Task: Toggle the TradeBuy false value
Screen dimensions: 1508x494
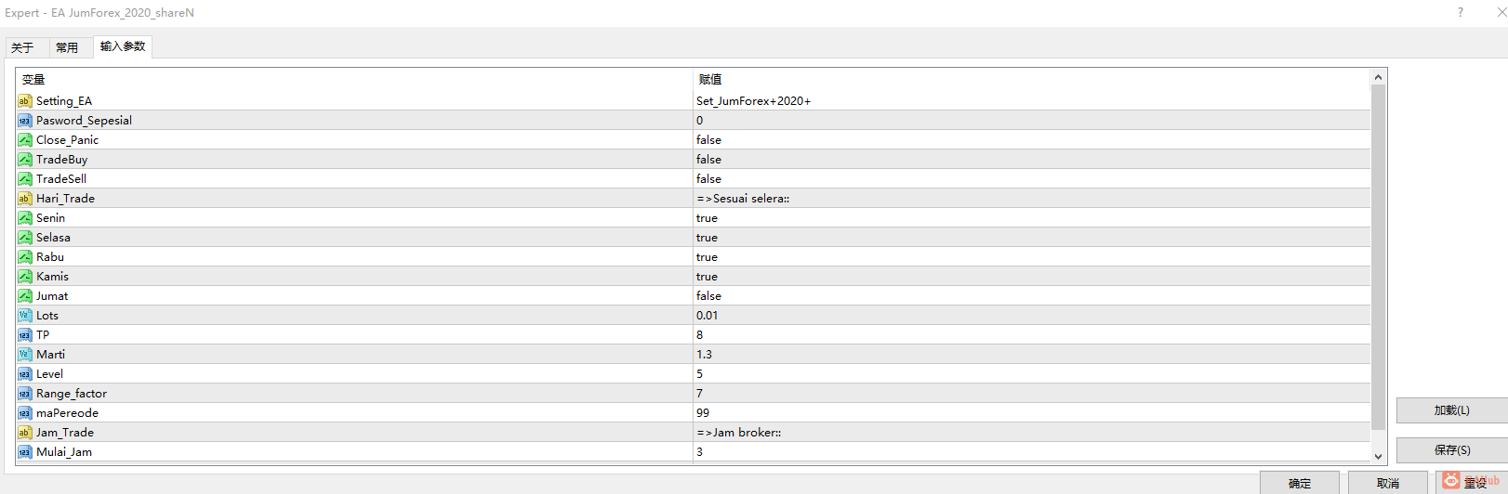Action: (1032, 160)
